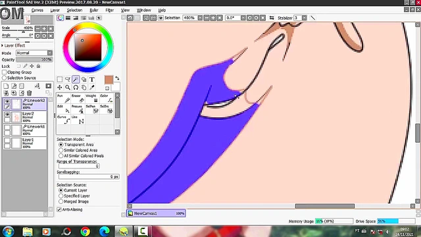Screen dimensions: 421x237
Task: Click the undo button in top toolbar
Action: pos(130,18)
